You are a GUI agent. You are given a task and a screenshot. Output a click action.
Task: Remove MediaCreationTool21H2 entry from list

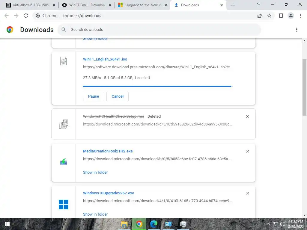(247, 151)
